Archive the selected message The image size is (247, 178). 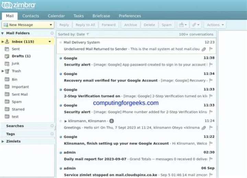pyautogui.click(x=130, y=25)
